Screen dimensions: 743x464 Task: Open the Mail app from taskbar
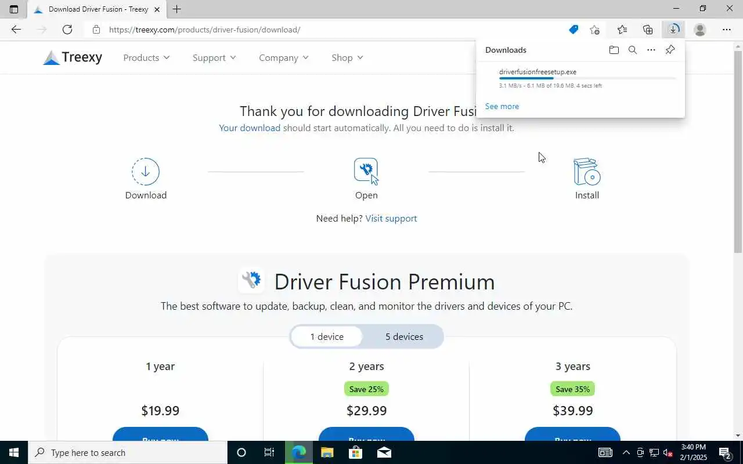tap(384, 452)
